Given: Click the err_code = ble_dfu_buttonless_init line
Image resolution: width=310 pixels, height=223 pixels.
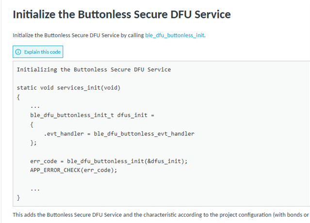Looking at the screenshot, I should tap(109, 161).
